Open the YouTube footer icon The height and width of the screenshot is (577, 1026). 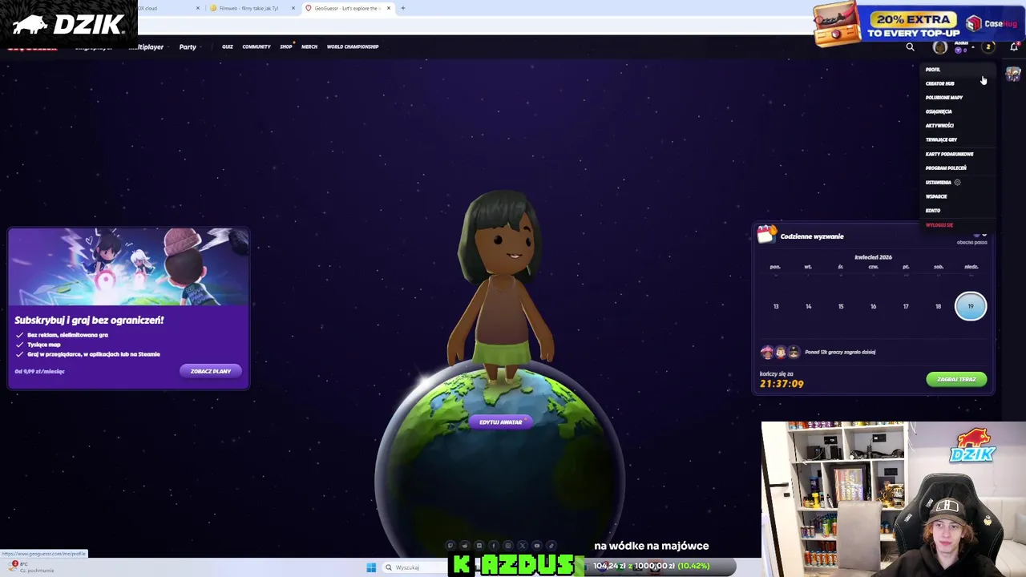click(x=537, y=546)
